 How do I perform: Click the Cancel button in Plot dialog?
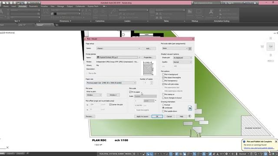[169, 117]
